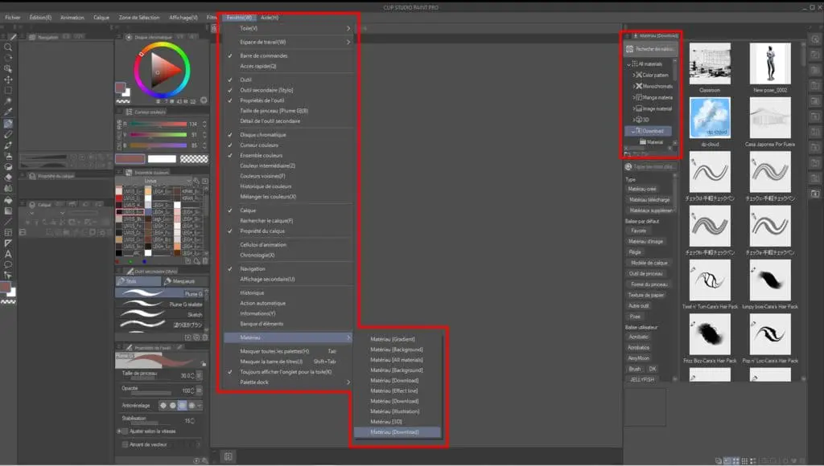Open Aide(H) menu
The width and height of the screenshot is (824, 466).
pyautogui.click(x=270, y=18)
